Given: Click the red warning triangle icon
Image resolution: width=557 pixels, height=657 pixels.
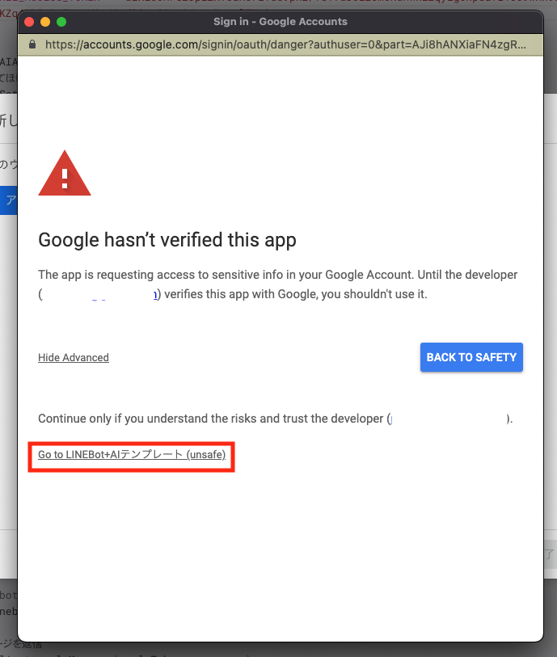Looking at the screenshot, I should [65, 173].
